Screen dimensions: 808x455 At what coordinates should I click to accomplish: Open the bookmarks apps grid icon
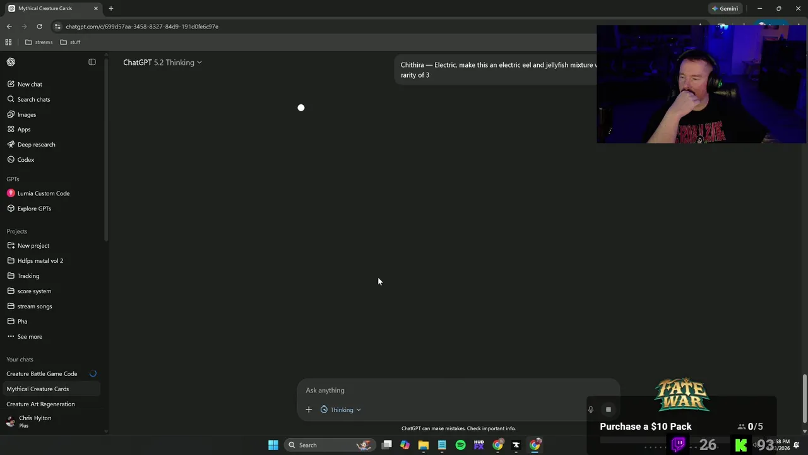click(8, 42)
